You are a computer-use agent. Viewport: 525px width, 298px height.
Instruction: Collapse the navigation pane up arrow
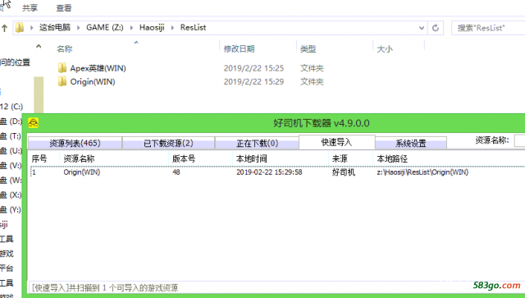click(x=39, y=47)
